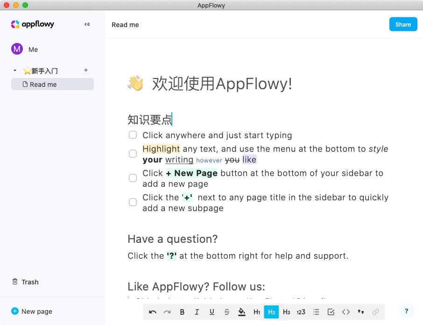This screenshot has height=325, width=423.
Task: Toggle bold formatting
Action: pyautogui.click(x=182, y=312)
